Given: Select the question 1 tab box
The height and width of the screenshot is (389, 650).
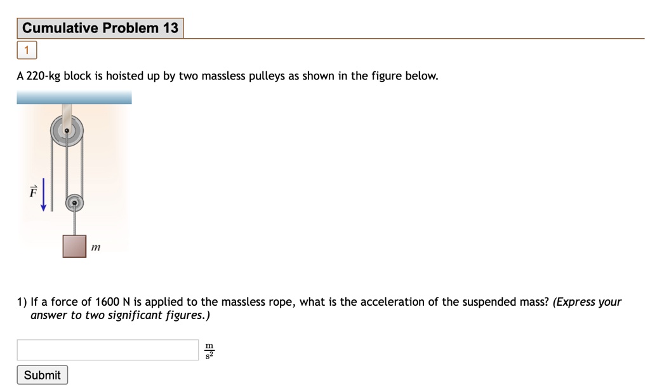Looking at the screenshot, I should (27, 50).
